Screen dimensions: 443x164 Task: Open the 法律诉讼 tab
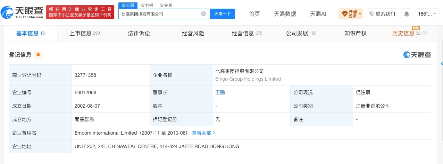coord(139,33)
